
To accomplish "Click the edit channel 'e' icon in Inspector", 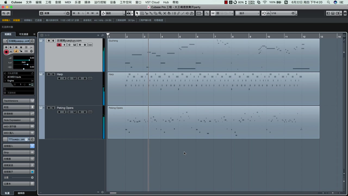I will (x=32, y=41).
